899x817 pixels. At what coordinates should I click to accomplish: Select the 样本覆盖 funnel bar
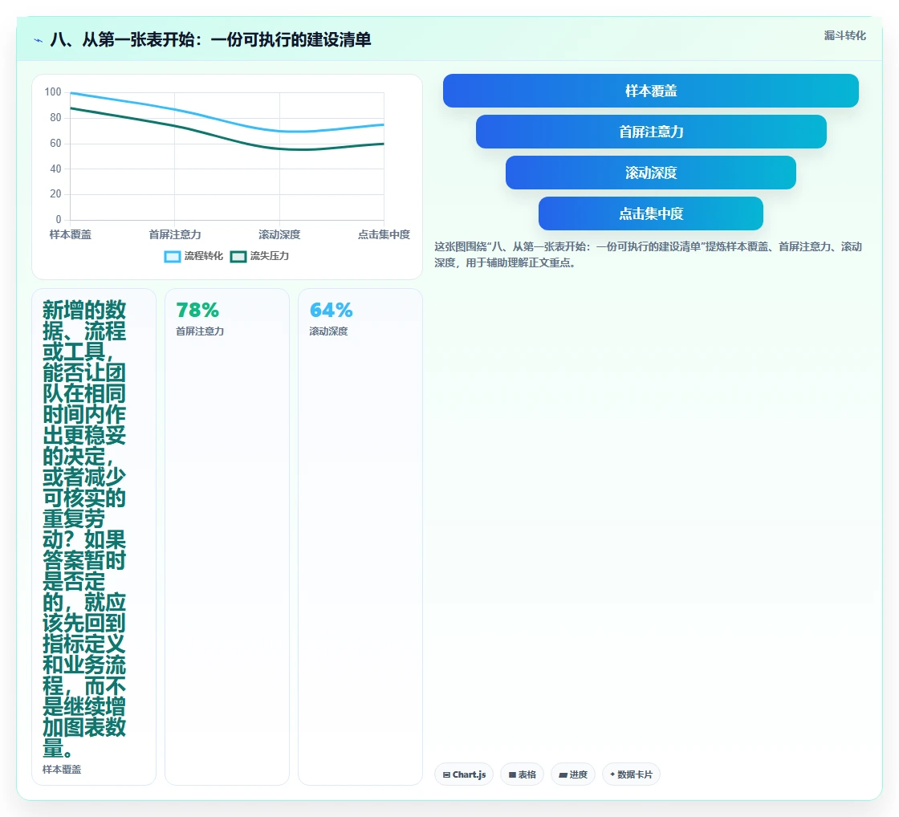[x=651, y=91]
